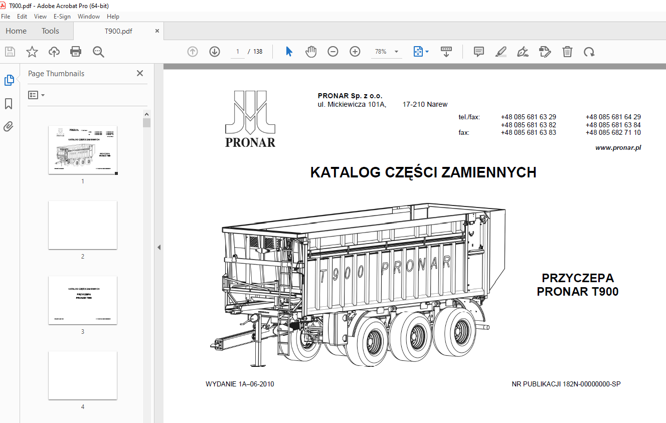The width and height of the screenshot is (666, 423).
Task: Click the KATALOG CZĘŚCI ZAMIENNYCH heading
Action: point(423,172)
